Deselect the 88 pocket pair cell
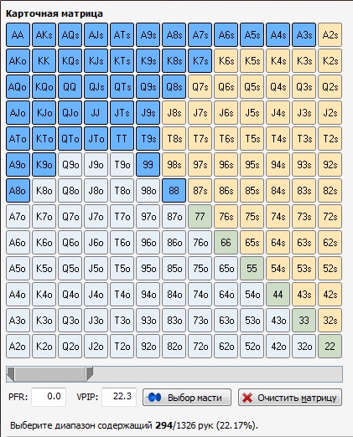The height and width of the screenshot is (437, 353). 174,191
